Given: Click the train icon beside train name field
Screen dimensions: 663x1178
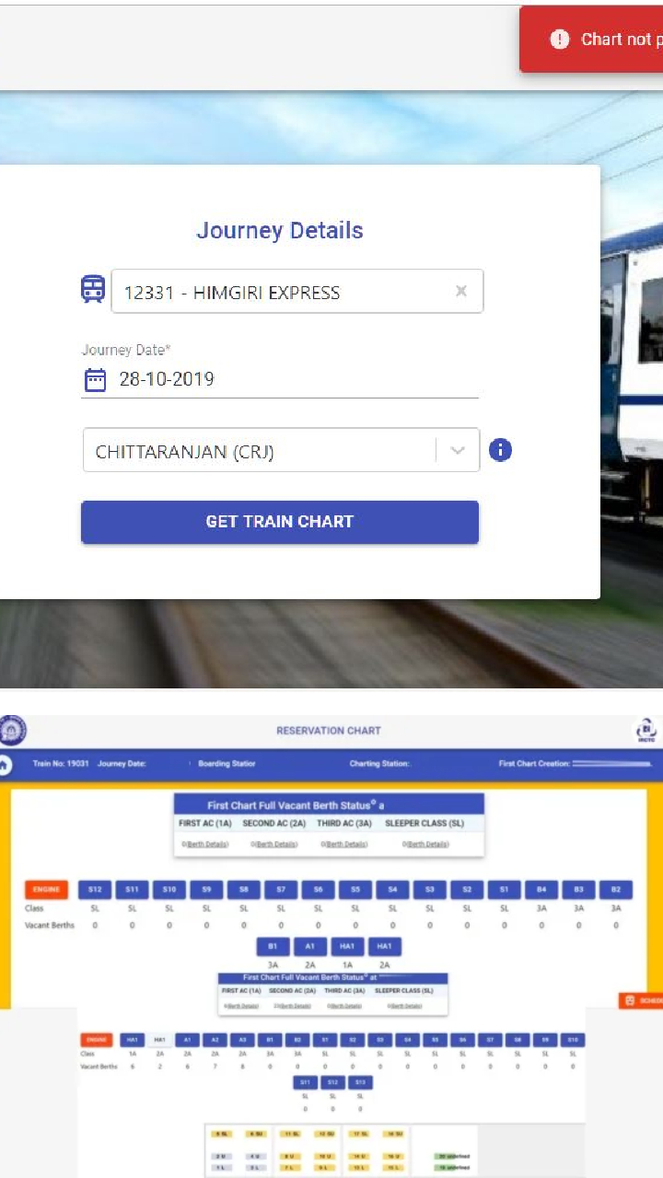Looking at the screenshot, I should [x=93, y=290].
